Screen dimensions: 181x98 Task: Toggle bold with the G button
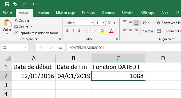[x=68, y=31]
